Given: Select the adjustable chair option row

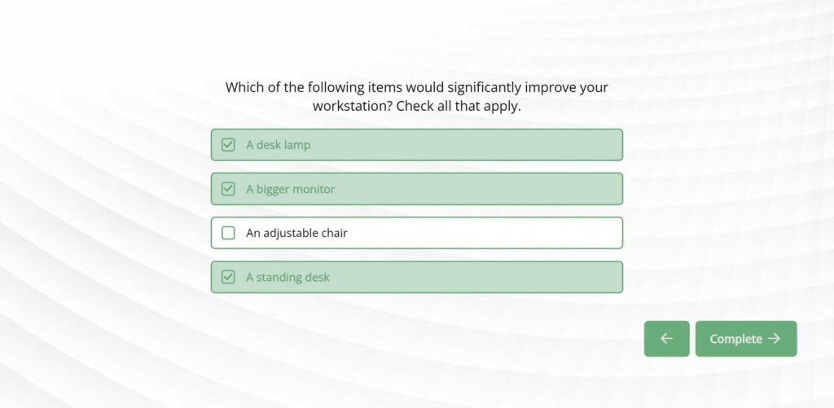Looking at the screenshot, I should 416,233.
